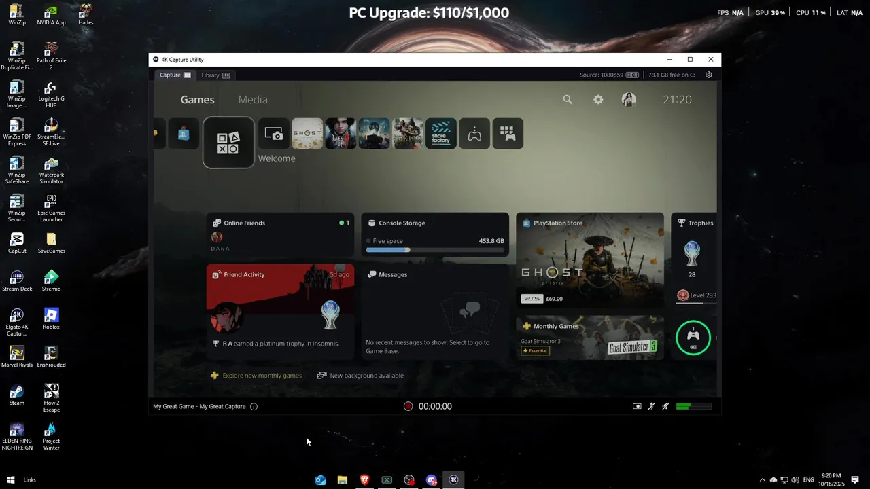Select the Epic Games Launcher desktop icon
The image size is (870, 489).
51,209
